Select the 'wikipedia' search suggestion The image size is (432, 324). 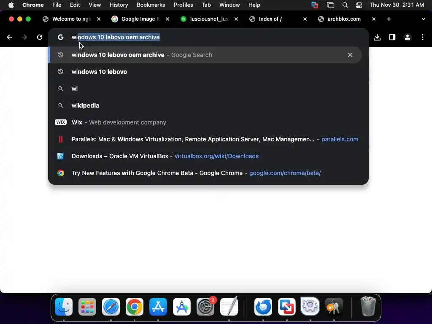pos(205,105)
